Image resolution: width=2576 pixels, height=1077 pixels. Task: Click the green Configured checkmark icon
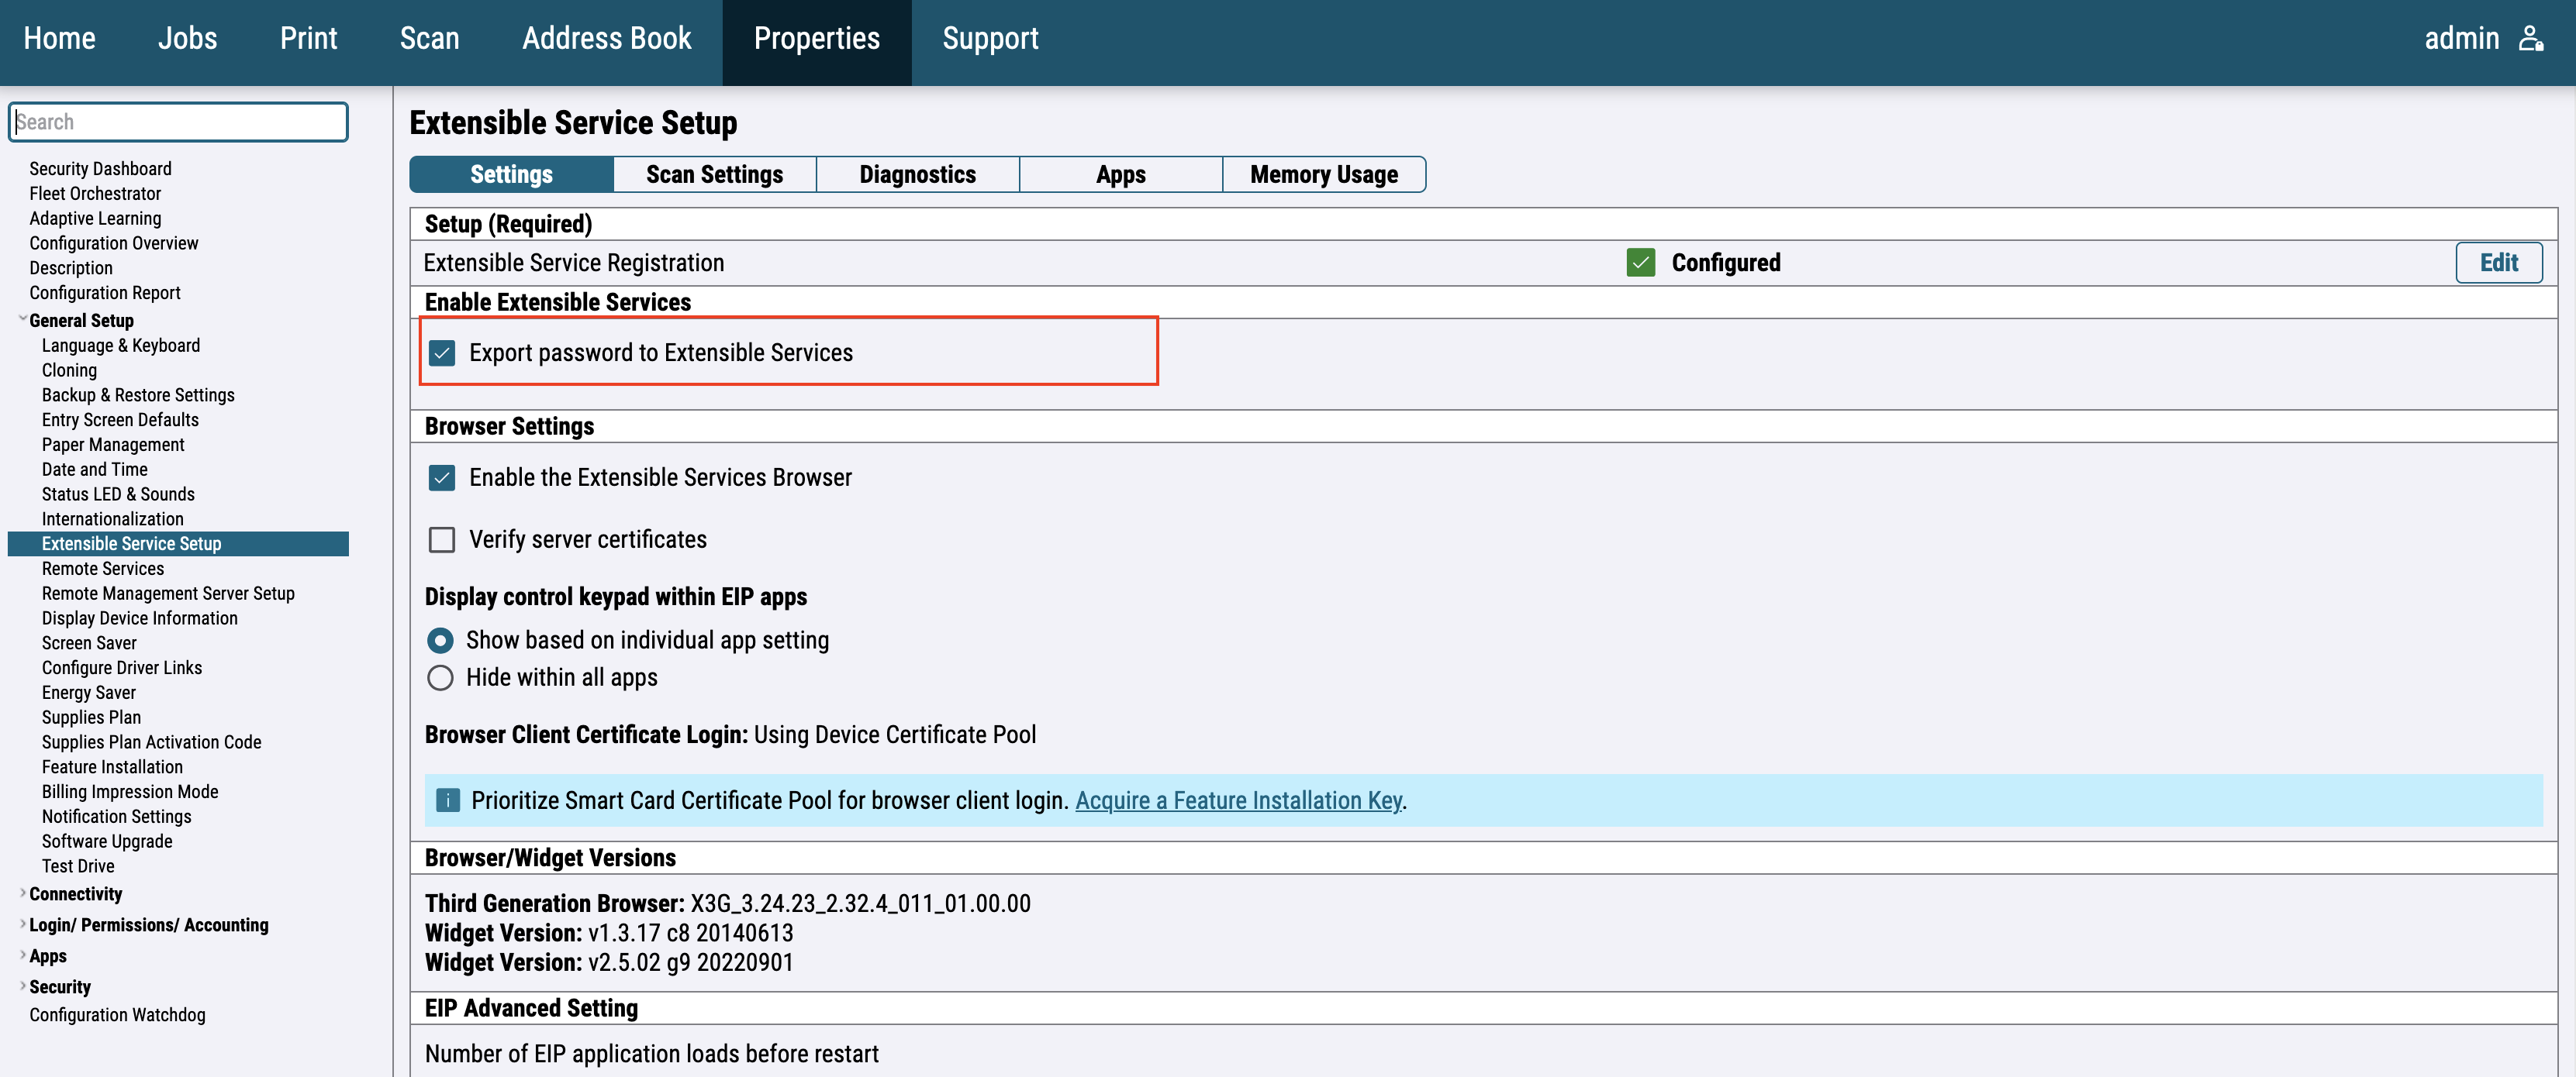(1640, 263)
